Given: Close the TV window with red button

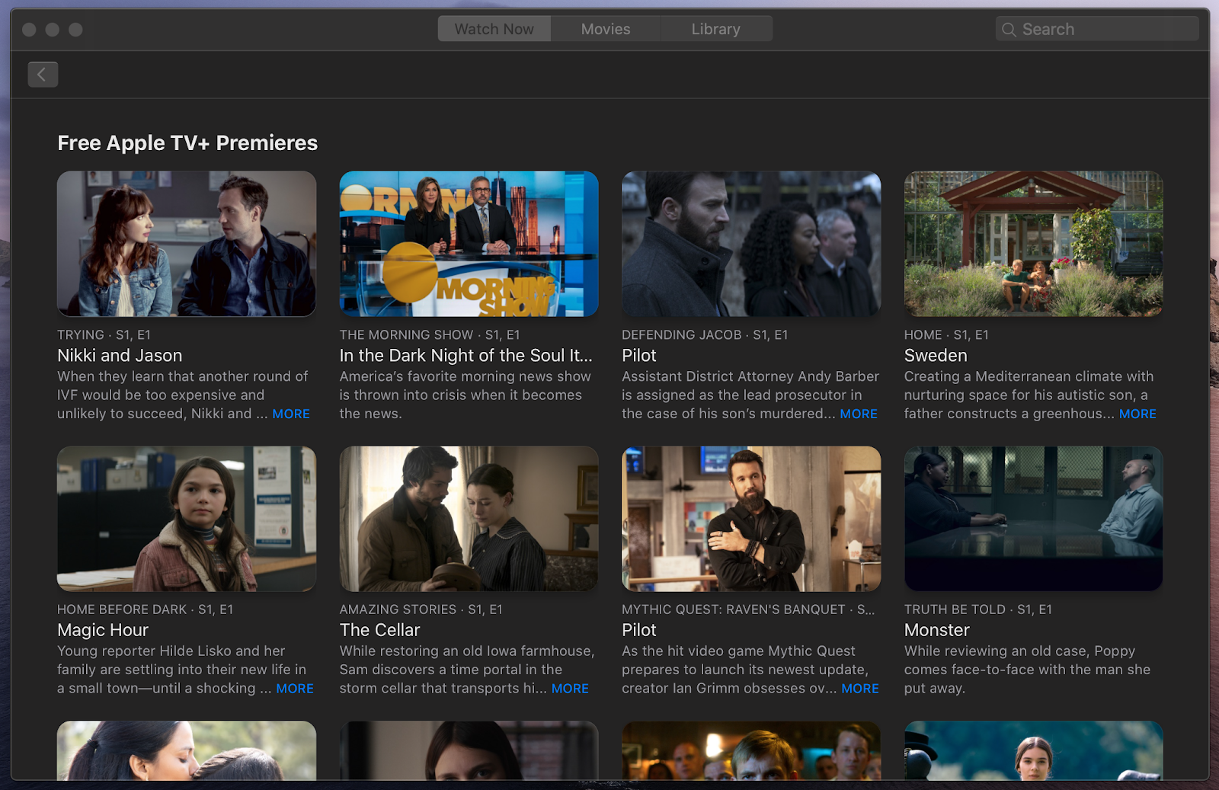Looking at the screenshot, I should [30, 30].
